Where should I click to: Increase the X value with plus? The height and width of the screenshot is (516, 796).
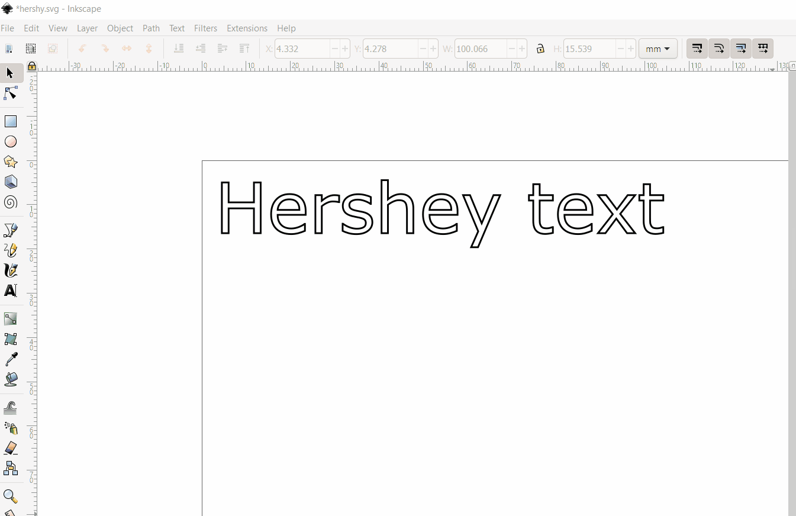click(345, 49)
